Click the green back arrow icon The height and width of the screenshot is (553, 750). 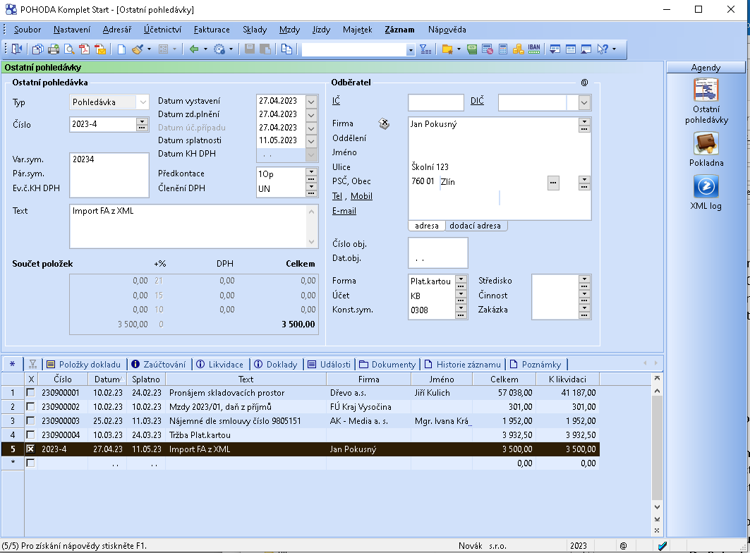[x=194, y=49]
